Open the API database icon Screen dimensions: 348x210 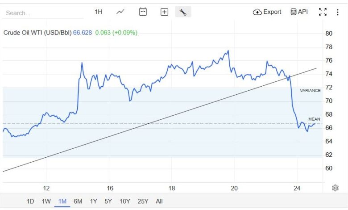click(x=299, y=12)
